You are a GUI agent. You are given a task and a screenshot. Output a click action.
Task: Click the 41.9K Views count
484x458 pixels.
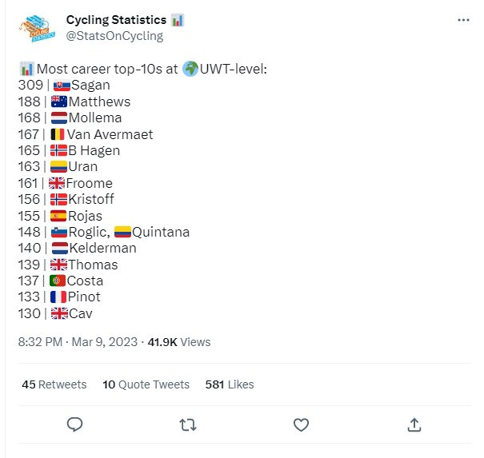179,342
